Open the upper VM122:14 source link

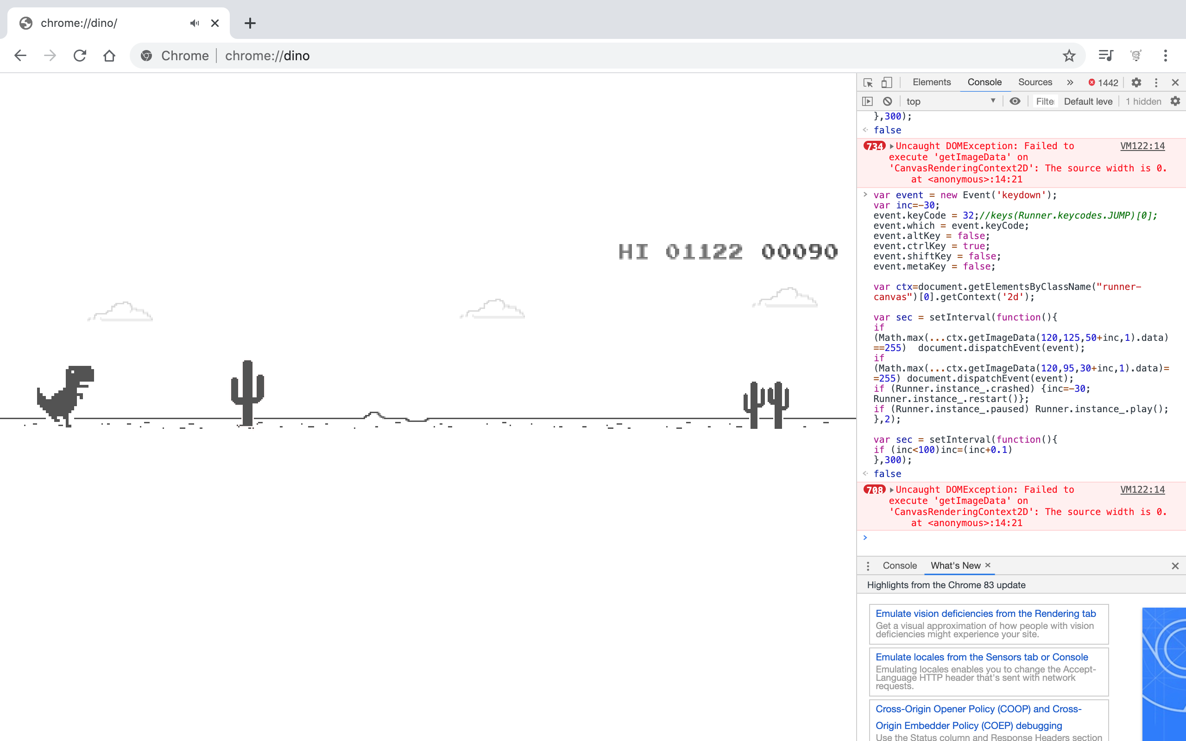[1142, 146]
